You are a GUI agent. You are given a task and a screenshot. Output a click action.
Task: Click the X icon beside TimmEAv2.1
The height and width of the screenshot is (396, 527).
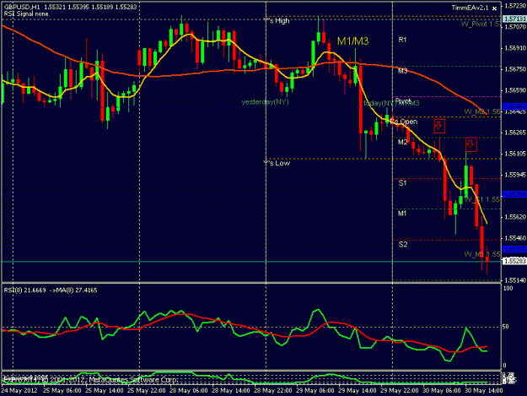pyautogui.click(x=494, y=8)
